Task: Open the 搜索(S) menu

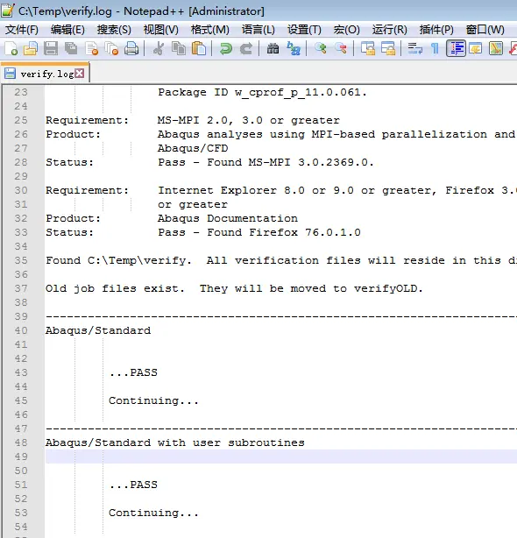Action: pos(114,30)
